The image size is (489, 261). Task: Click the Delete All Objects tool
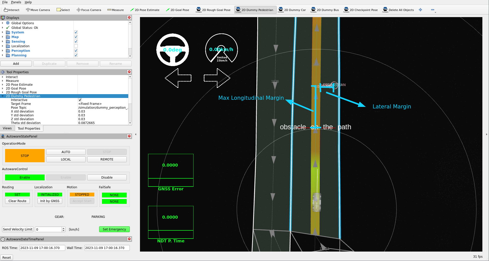coord(398,10)
